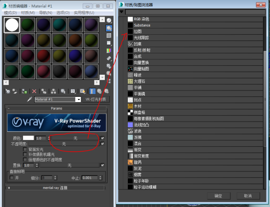Click the sample slots scroll-down arrow
Viewport: 270px width, 207px height.
tap(102, 77)
